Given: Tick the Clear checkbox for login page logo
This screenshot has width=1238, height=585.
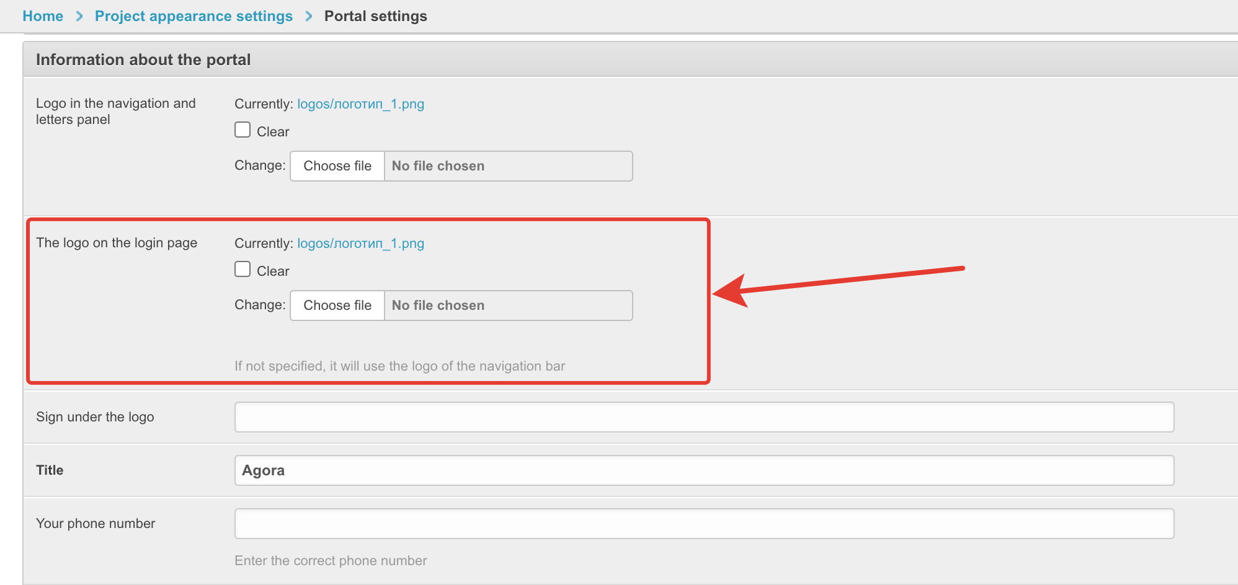Looking at the screenshot, I should [243, 270].
